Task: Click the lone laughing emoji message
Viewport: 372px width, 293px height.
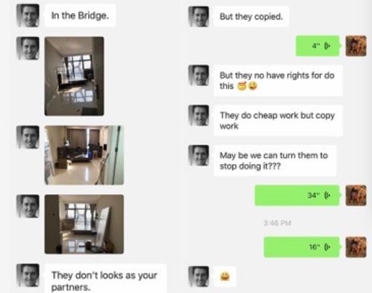Action: coord(225,277)
